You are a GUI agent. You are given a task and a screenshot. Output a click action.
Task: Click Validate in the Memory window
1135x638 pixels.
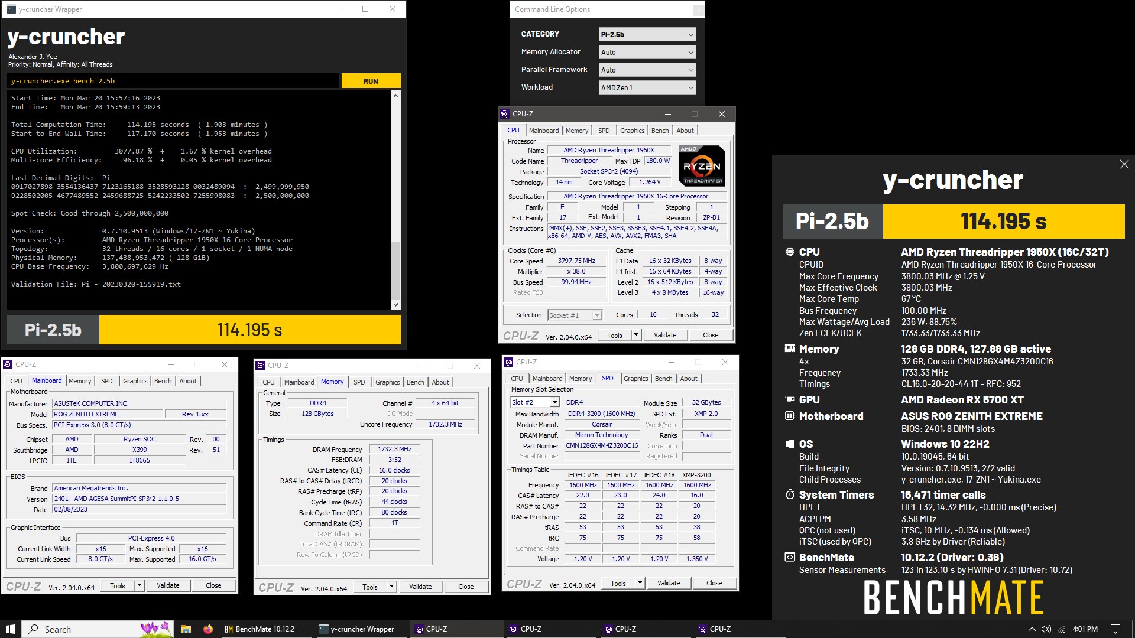click(420, 587)
